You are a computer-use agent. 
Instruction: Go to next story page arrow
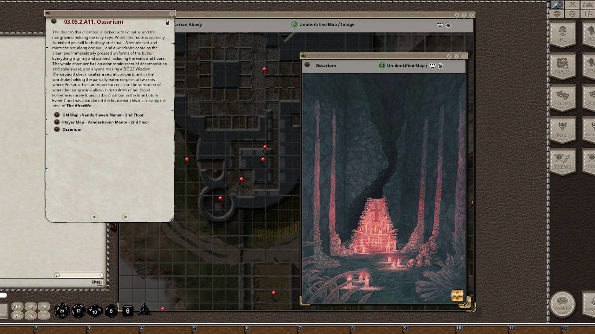point(126,217)
